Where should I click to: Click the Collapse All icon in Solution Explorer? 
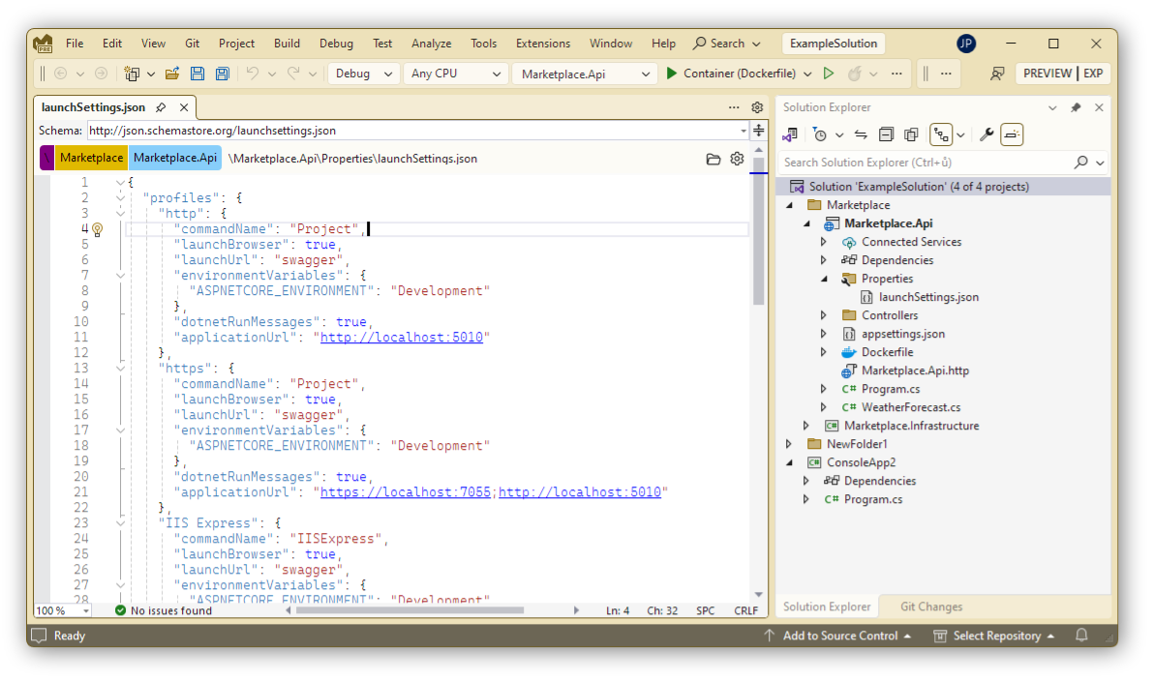pos(886,134)
